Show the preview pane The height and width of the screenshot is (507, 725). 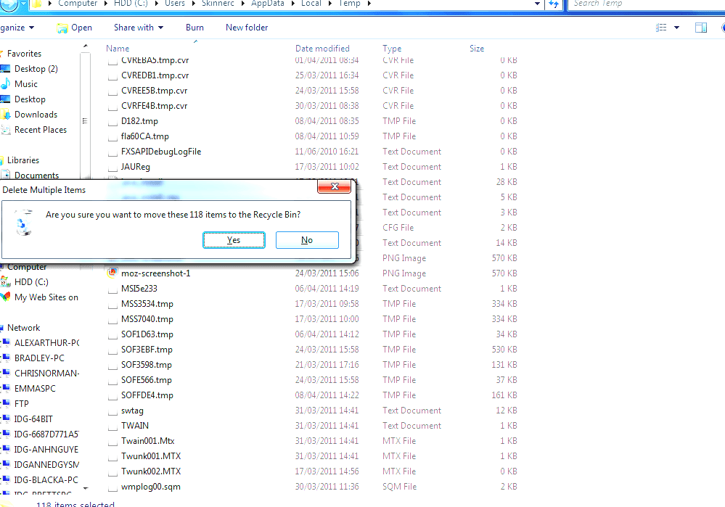(701, 27)
